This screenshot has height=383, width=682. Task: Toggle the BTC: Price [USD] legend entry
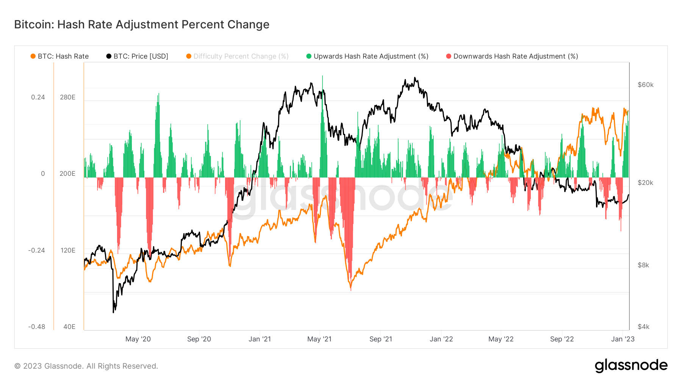(x=137, y=56)
